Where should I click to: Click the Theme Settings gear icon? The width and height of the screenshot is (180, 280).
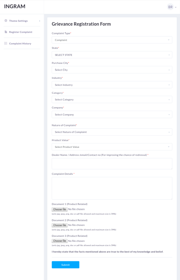pos(6,21)
